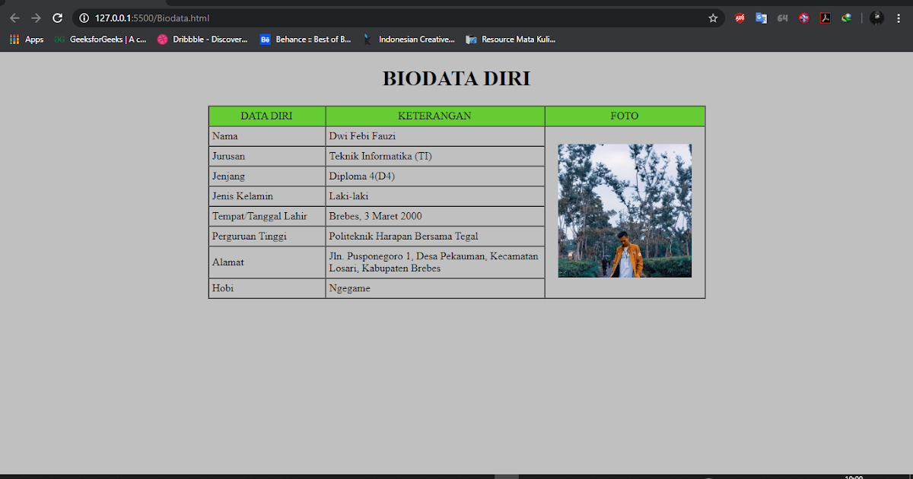Click the forward navigation arrow
Viewport: 913px width, 479px height.
[36, 17]
